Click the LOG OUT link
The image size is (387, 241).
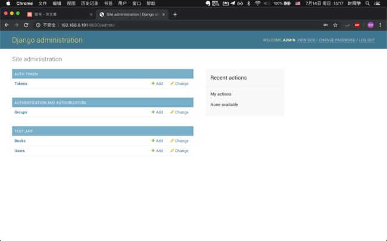click(x=367, y=40)
